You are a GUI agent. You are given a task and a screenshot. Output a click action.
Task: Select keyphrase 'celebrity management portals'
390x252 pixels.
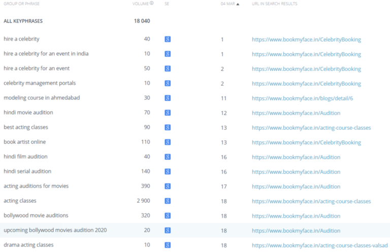point(40,83)
